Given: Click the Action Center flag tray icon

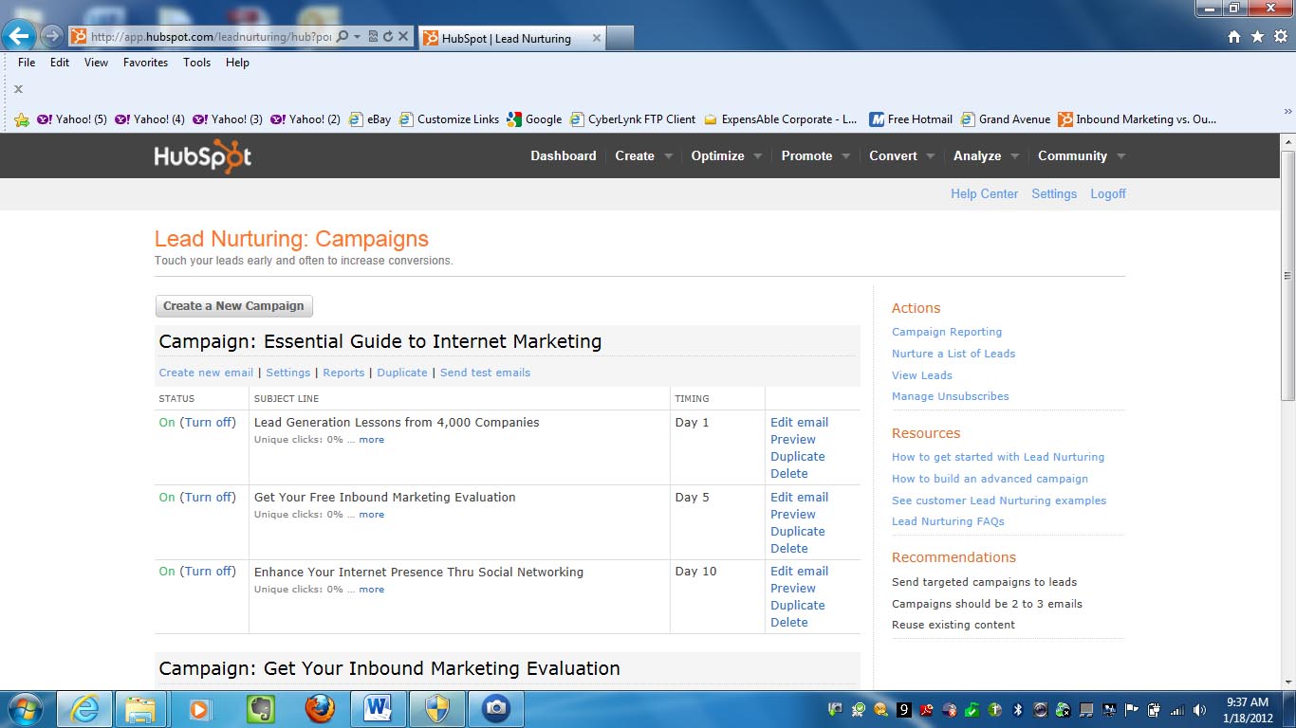Looking at the screenshot, I should click(1131, 709).
